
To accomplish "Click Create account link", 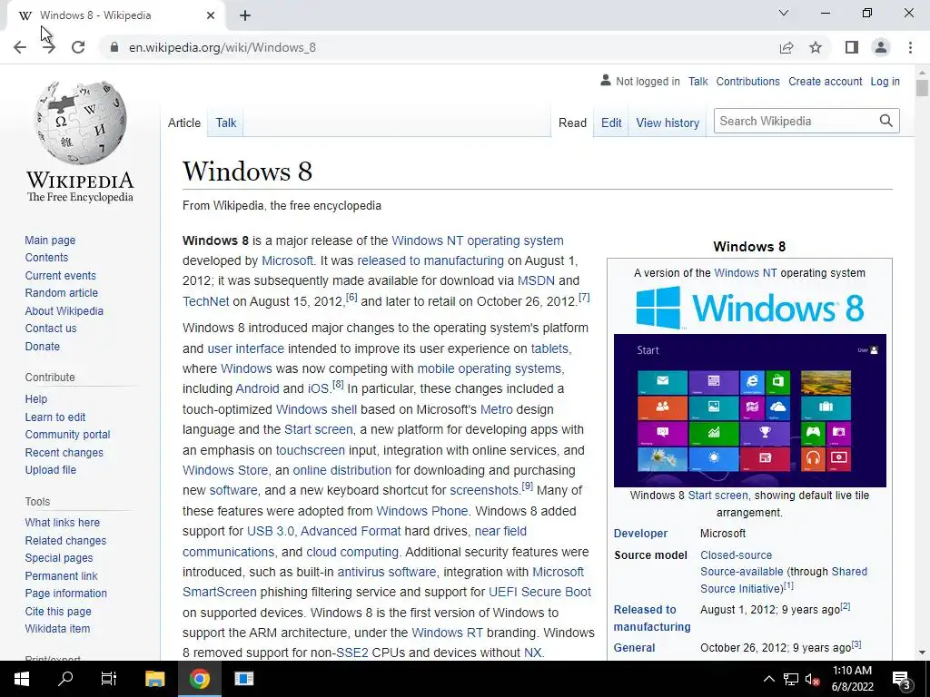I will point(825,81).
